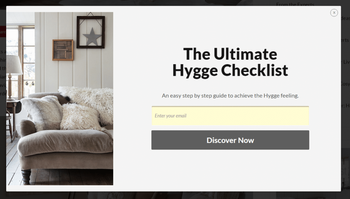
Task: Click 'The Ultimate Hygge Checklist' heading
Action: click(x=230, y=62)
